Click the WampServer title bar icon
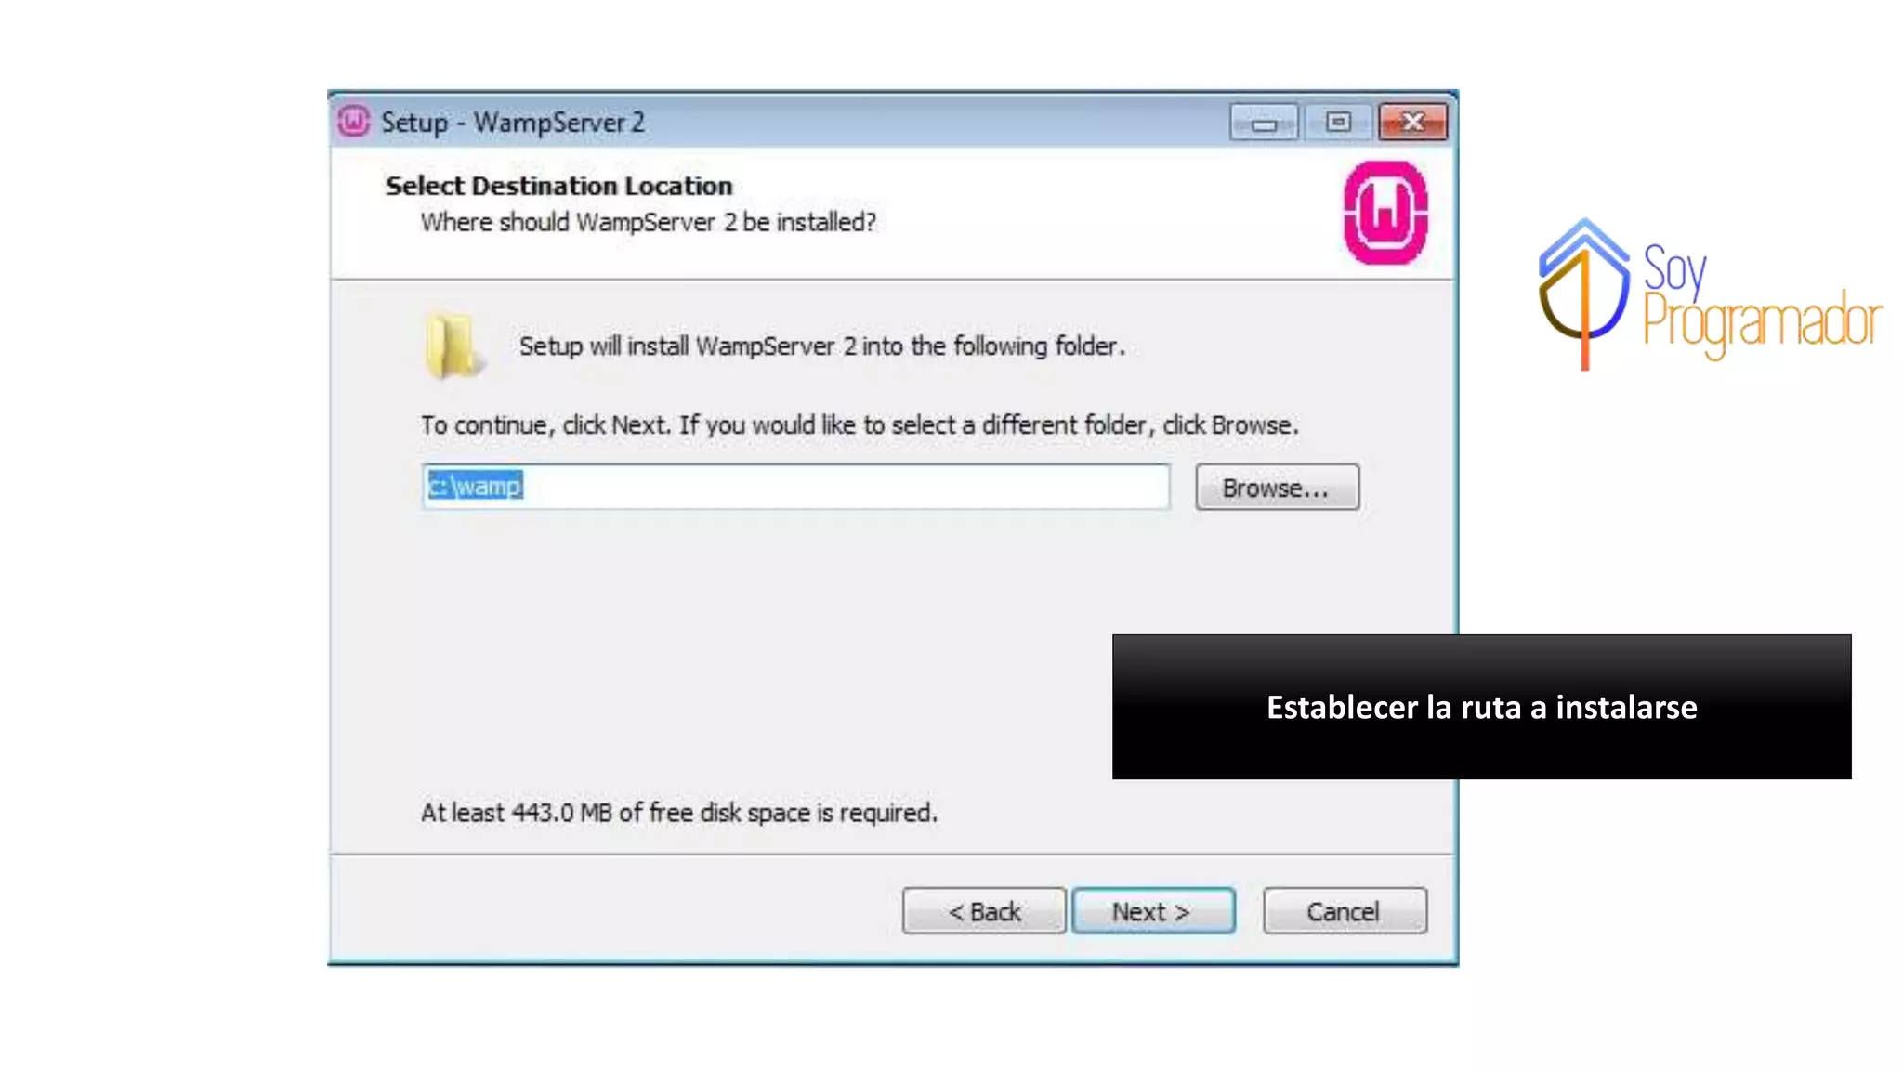 click(354, 121)
